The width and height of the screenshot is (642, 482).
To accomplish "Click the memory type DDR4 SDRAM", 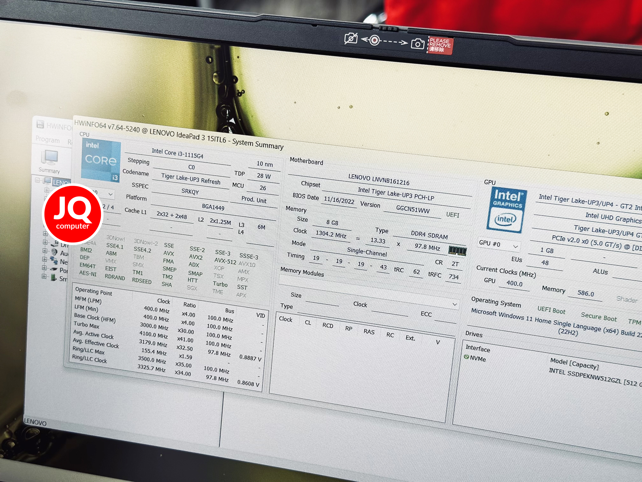I will (429, 235).
